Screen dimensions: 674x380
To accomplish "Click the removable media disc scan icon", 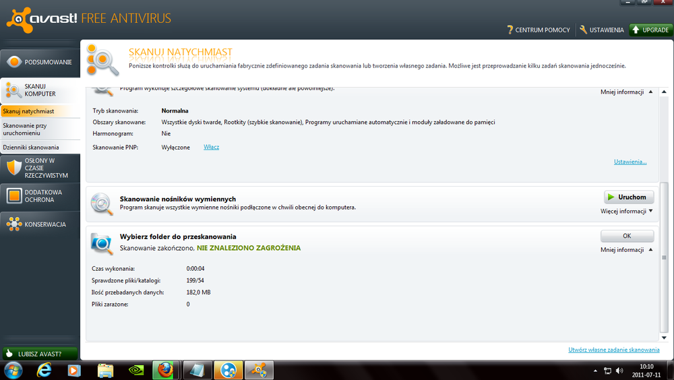I will coord(102,203).
